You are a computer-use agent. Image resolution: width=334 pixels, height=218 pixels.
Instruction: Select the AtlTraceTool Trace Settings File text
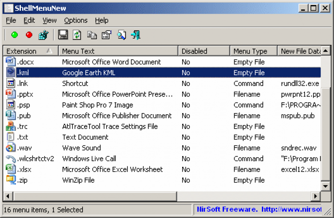click(x=110, y=126)
